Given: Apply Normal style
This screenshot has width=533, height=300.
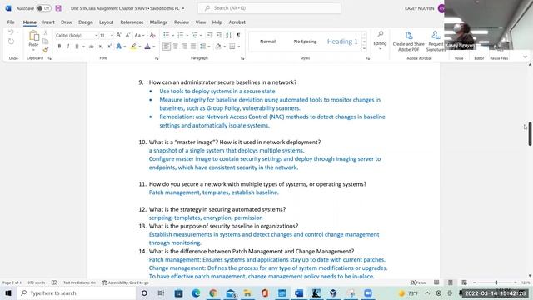Looking at the screenshot, I should coord(267,42).
